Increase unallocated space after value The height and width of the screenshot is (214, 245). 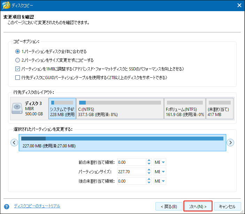(149, 179)
